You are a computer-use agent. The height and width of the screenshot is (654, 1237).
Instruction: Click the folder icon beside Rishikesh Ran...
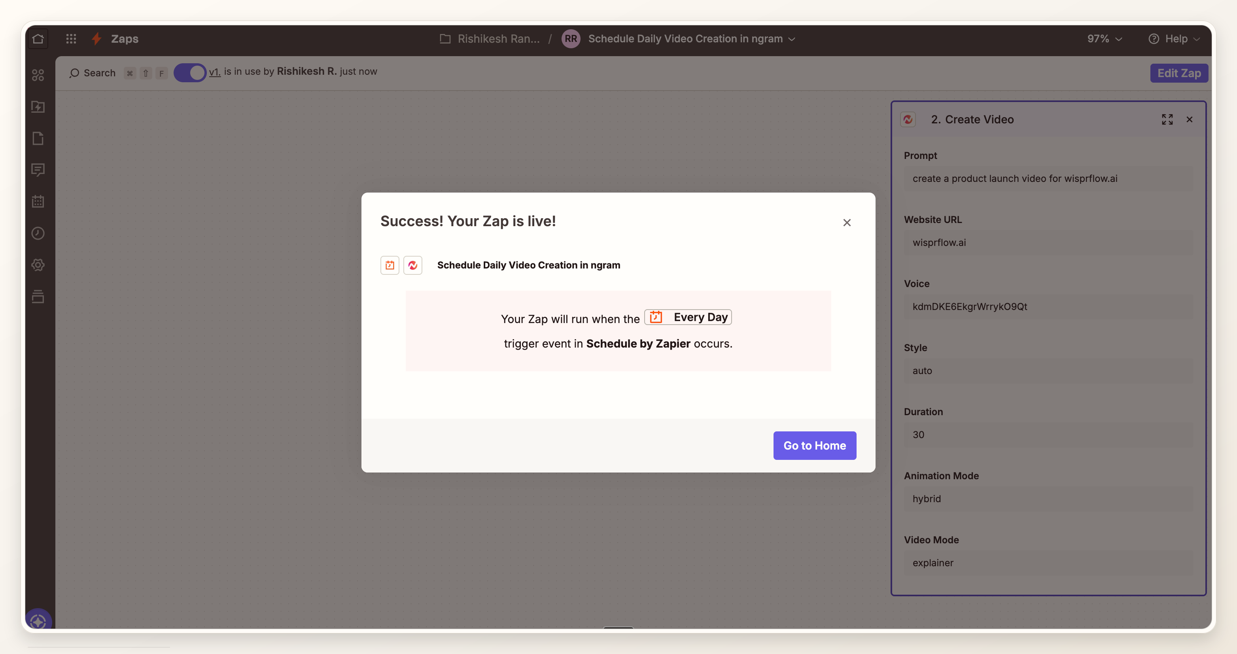click(445, 38)
